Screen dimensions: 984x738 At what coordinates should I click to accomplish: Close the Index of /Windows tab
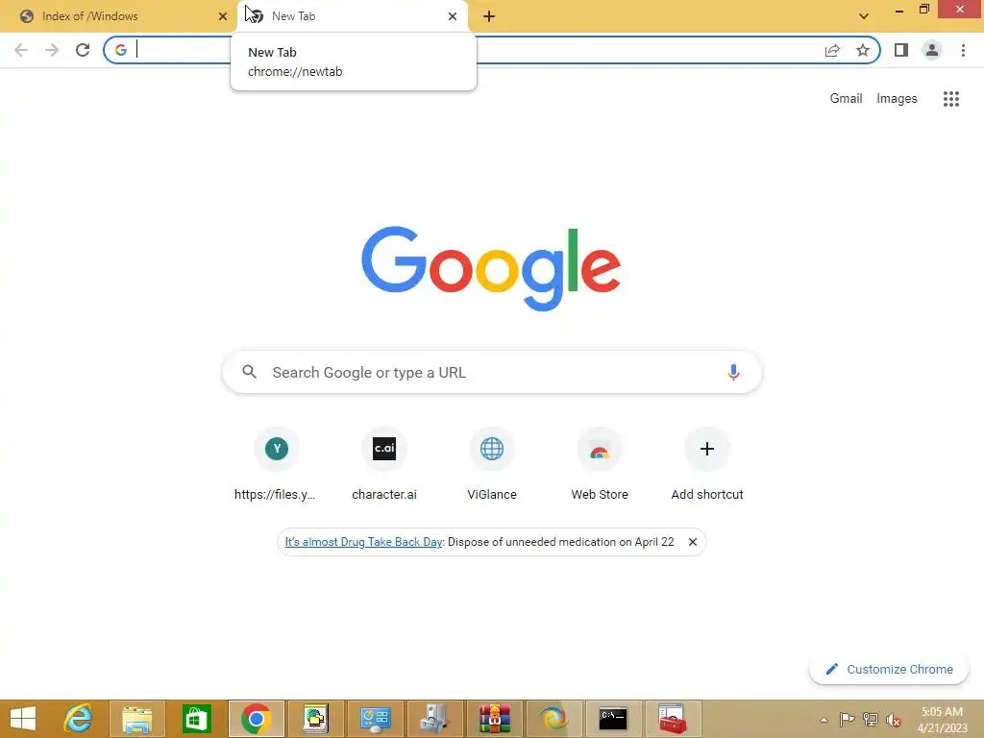pyautogui.click(x=222, y=16)
